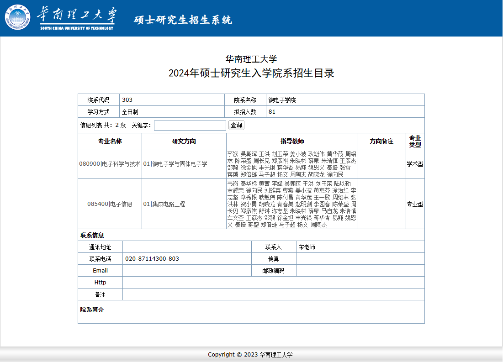
Task: Click department code value 303
Action: pyautogui.click(x=127, y=100)
